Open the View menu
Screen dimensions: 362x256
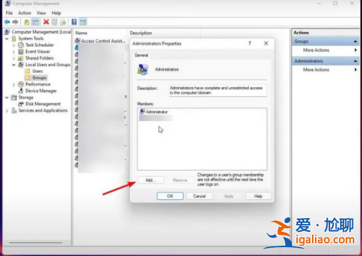click(x=41, y=13)
